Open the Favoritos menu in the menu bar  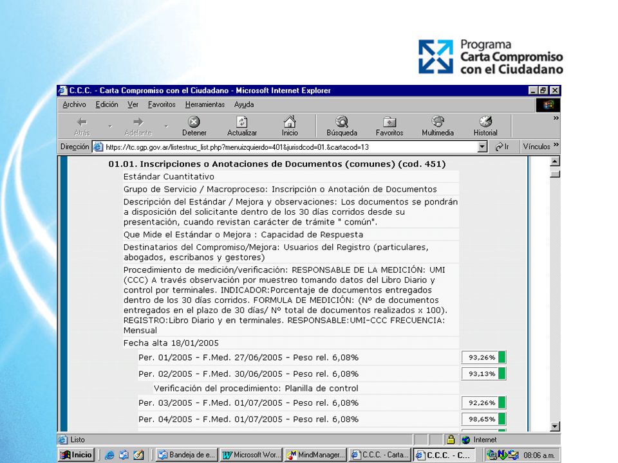162,104
